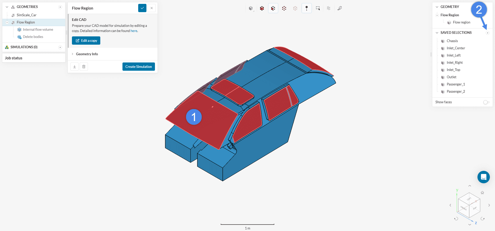
Task: Download geometry using the download icon
Action: pos(75,67)
